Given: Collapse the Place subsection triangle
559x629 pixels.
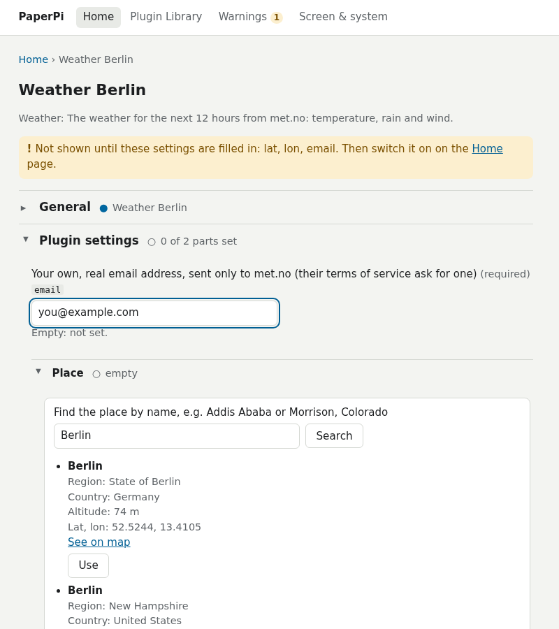Looking at the screenshot, I should tap(38, 372).
